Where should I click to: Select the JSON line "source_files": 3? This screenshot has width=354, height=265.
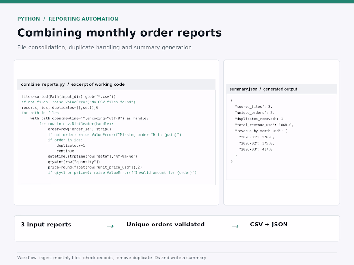(x=254, y=107)
